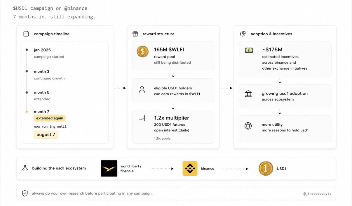Image resolution: width=352 pixels, height=206 pixels.
Task: Click the green banknote icon
Action: coord(249,50)
